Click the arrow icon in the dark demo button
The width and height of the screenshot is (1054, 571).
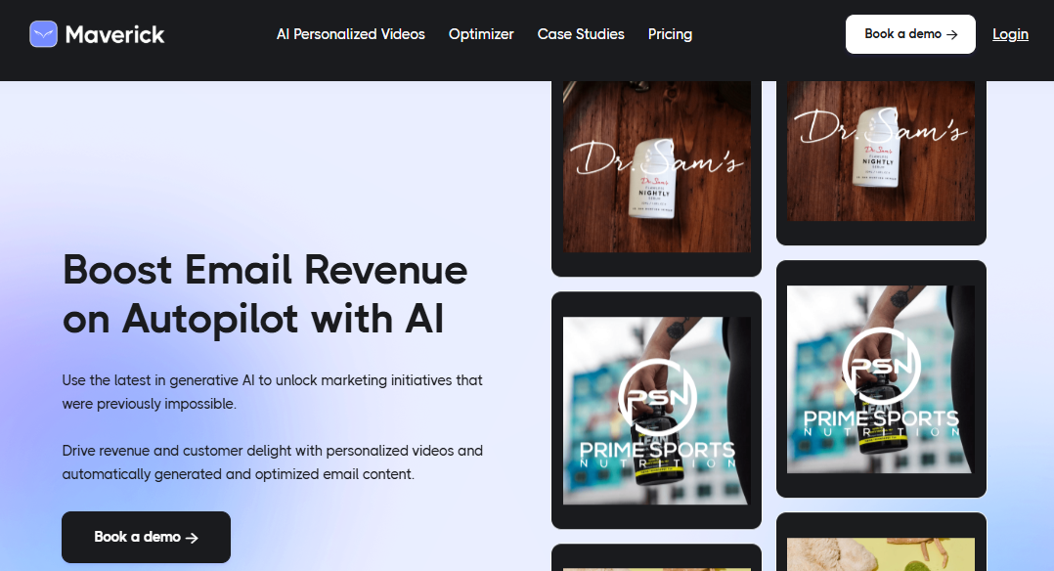pyautogui.click(x=192, y=538)
